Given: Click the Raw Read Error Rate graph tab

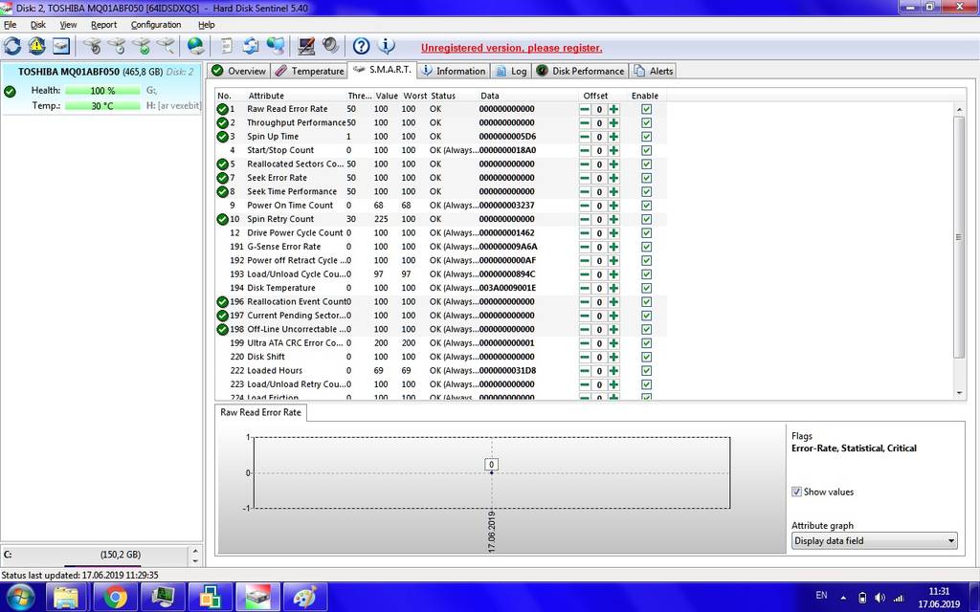Looking at the screenshot, I should [260, 412].
